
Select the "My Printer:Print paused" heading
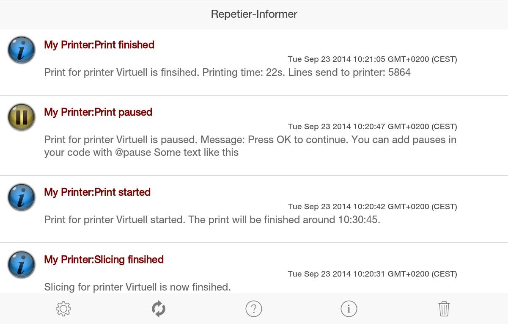[x=98, y=112]
